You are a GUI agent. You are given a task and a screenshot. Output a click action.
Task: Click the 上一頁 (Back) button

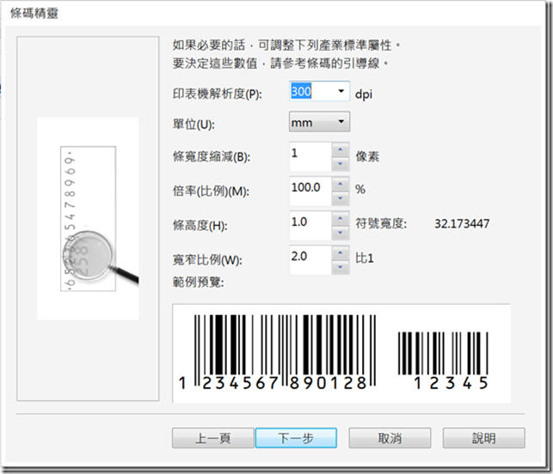(x=213, y=438)
